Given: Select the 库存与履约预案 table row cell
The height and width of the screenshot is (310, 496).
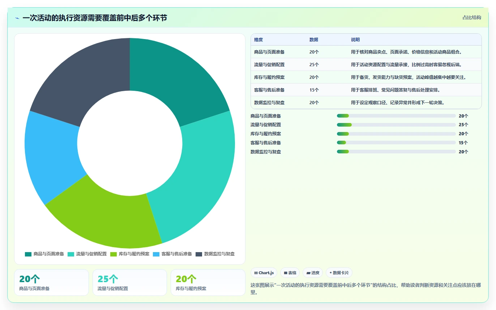Looking at the screenshot, I should coord(269,77).
